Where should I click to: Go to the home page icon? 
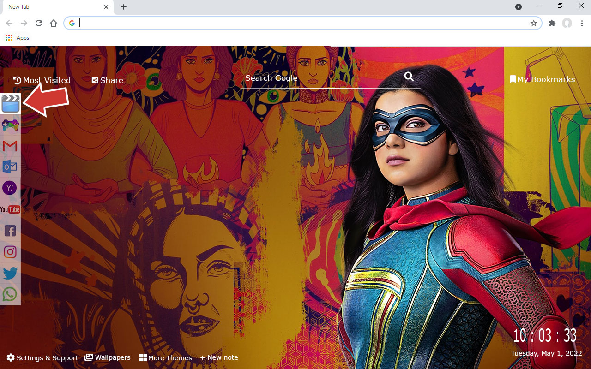[54, 23]
